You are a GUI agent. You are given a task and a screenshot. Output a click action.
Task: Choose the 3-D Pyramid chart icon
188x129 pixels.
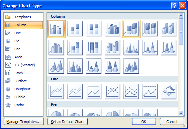[x=131, y=66]
